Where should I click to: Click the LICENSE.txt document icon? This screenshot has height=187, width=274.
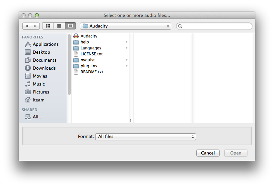[76, 54]
